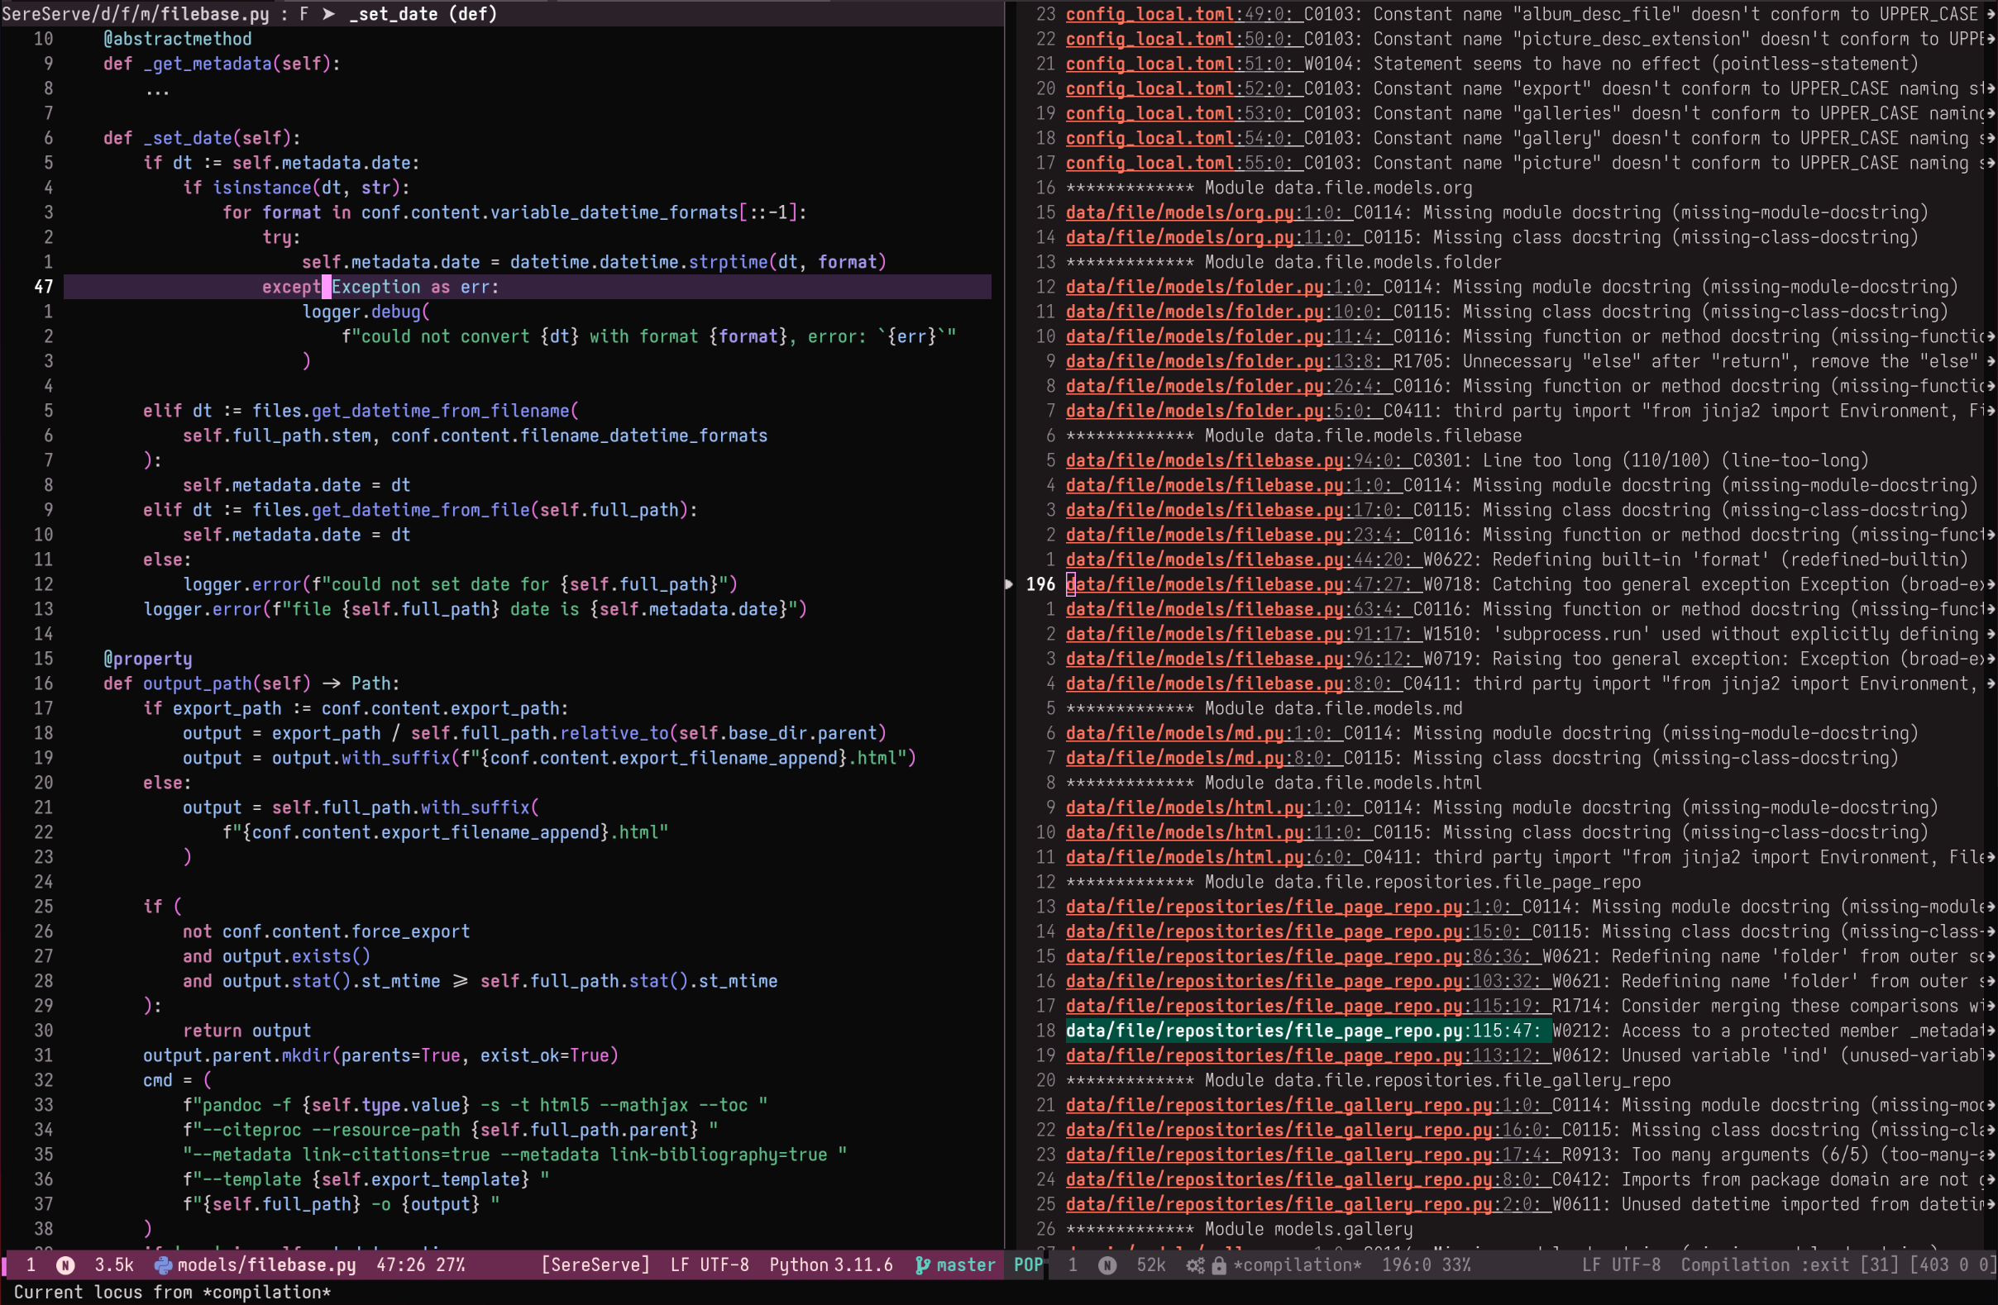
Task: Click the 196:0 33% position indicator
Action: click(x=1427, y=1265)
